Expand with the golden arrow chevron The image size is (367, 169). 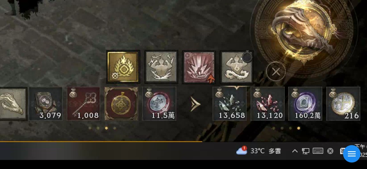(195, 104)
